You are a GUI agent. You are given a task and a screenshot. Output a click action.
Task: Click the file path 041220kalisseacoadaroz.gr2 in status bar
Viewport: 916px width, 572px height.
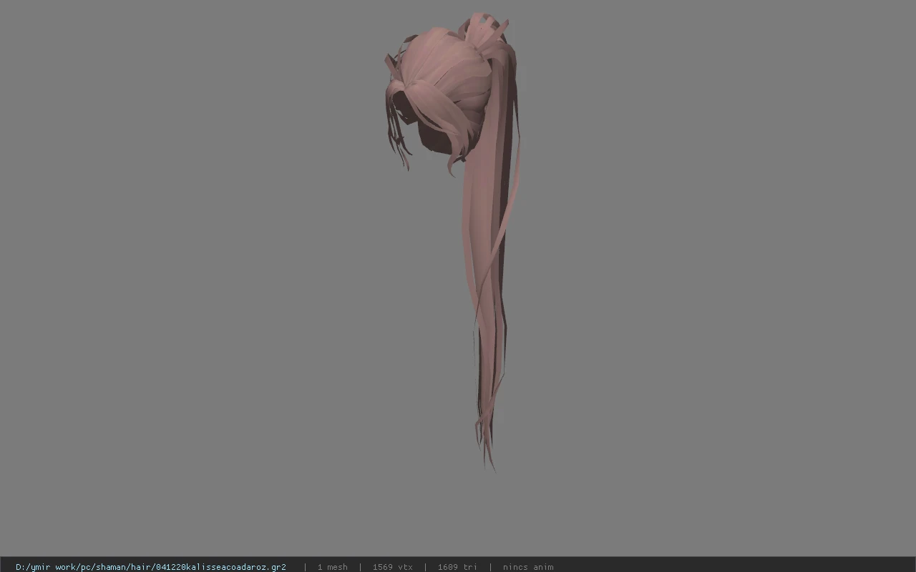pos(151,567)
